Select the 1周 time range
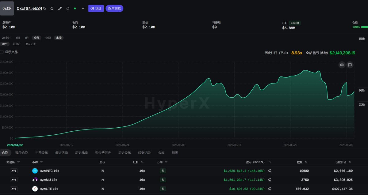This screenshot has height=195, width=368. click(x=18, y=38)
